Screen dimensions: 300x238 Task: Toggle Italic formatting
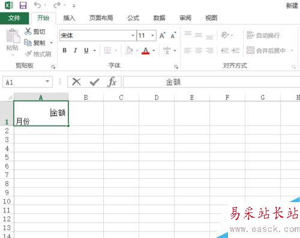point(76,50)
